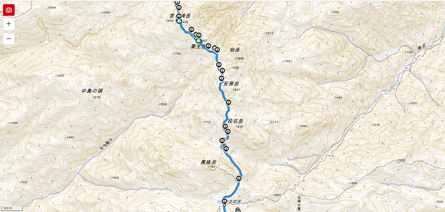Open the stacked photo marker cluster north of 黒味岳
Screen dimensions: 445x212
click(x=225, y=147)
